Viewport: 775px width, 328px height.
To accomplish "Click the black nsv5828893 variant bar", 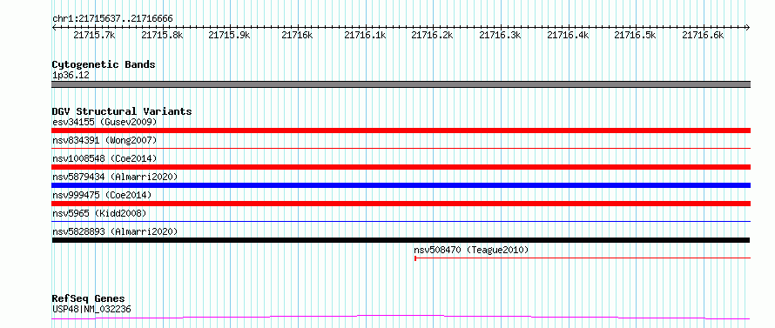I will (x=401, y=240).
